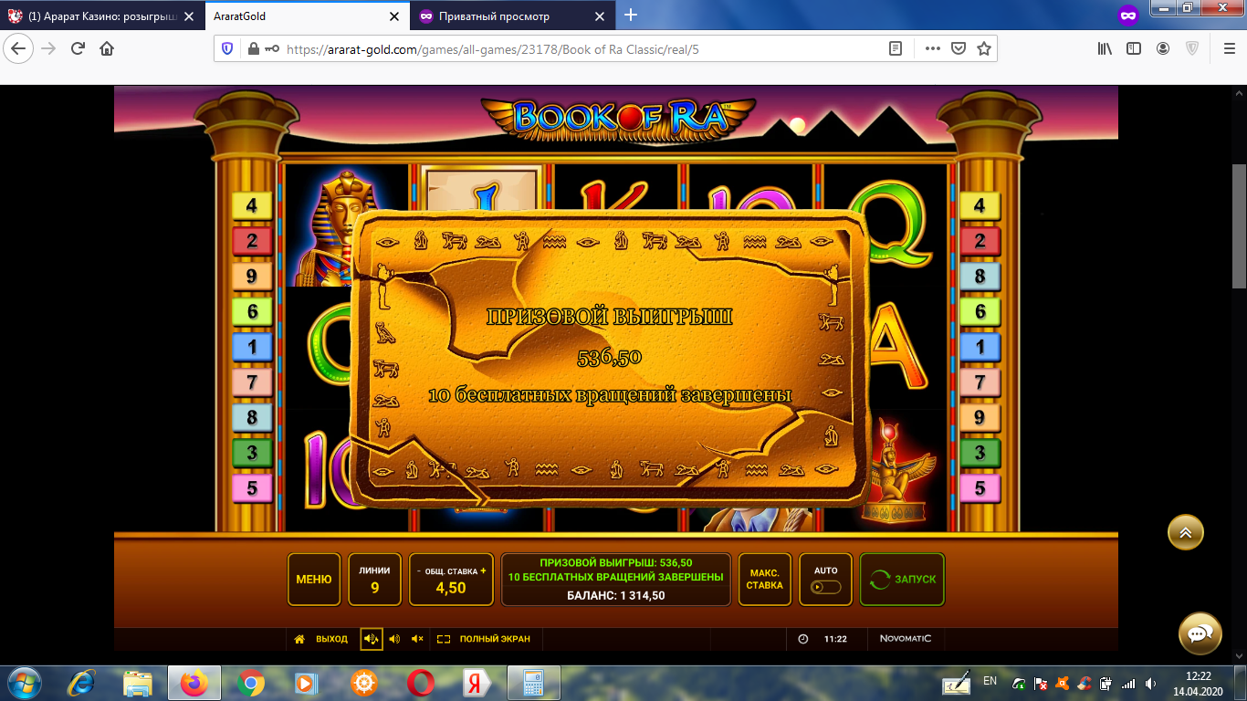Click the game clock icon
Viewport: 1247px width, 701px height.
pos(803,639)
